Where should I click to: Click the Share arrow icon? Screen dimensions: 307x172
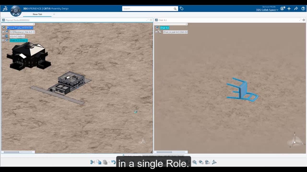(x=296, y=9)
